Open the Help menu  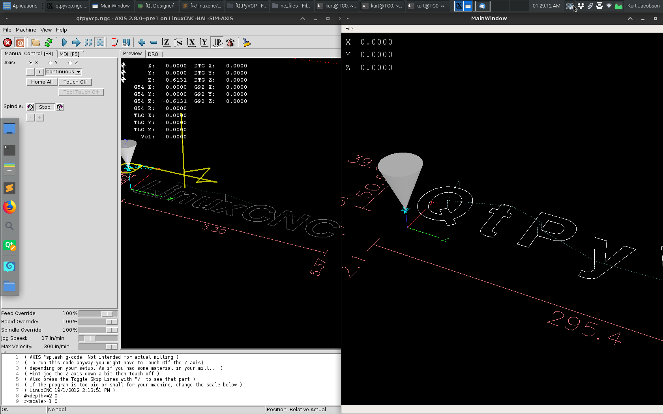(x=61, y=30)
